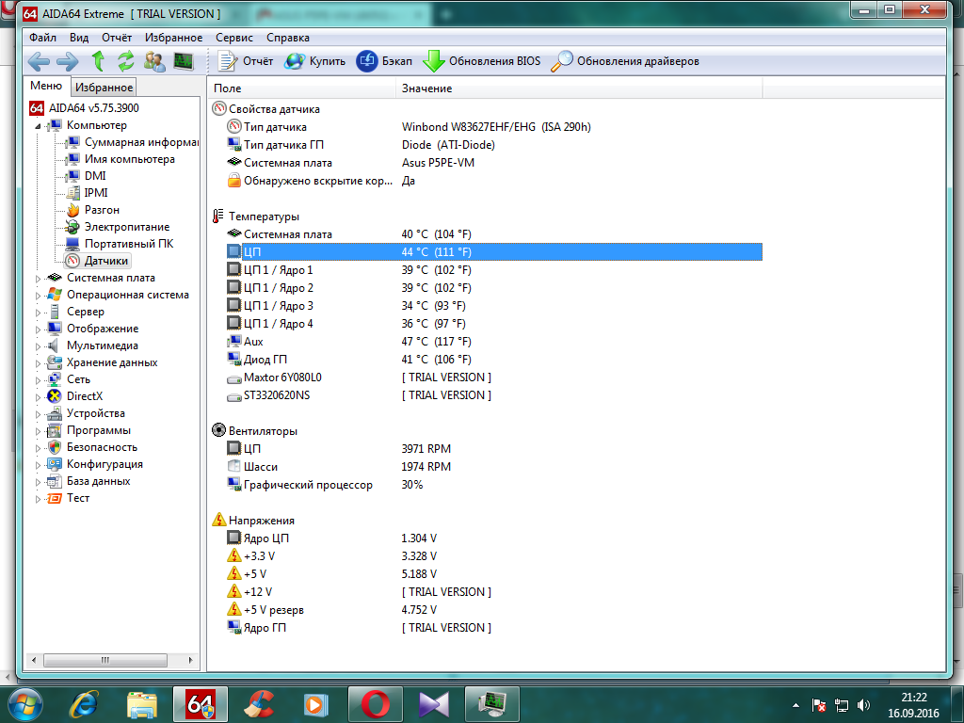Expand the Мультимедиа tree node
Viewport: 964px width, 723px height.
coord(38,346)
